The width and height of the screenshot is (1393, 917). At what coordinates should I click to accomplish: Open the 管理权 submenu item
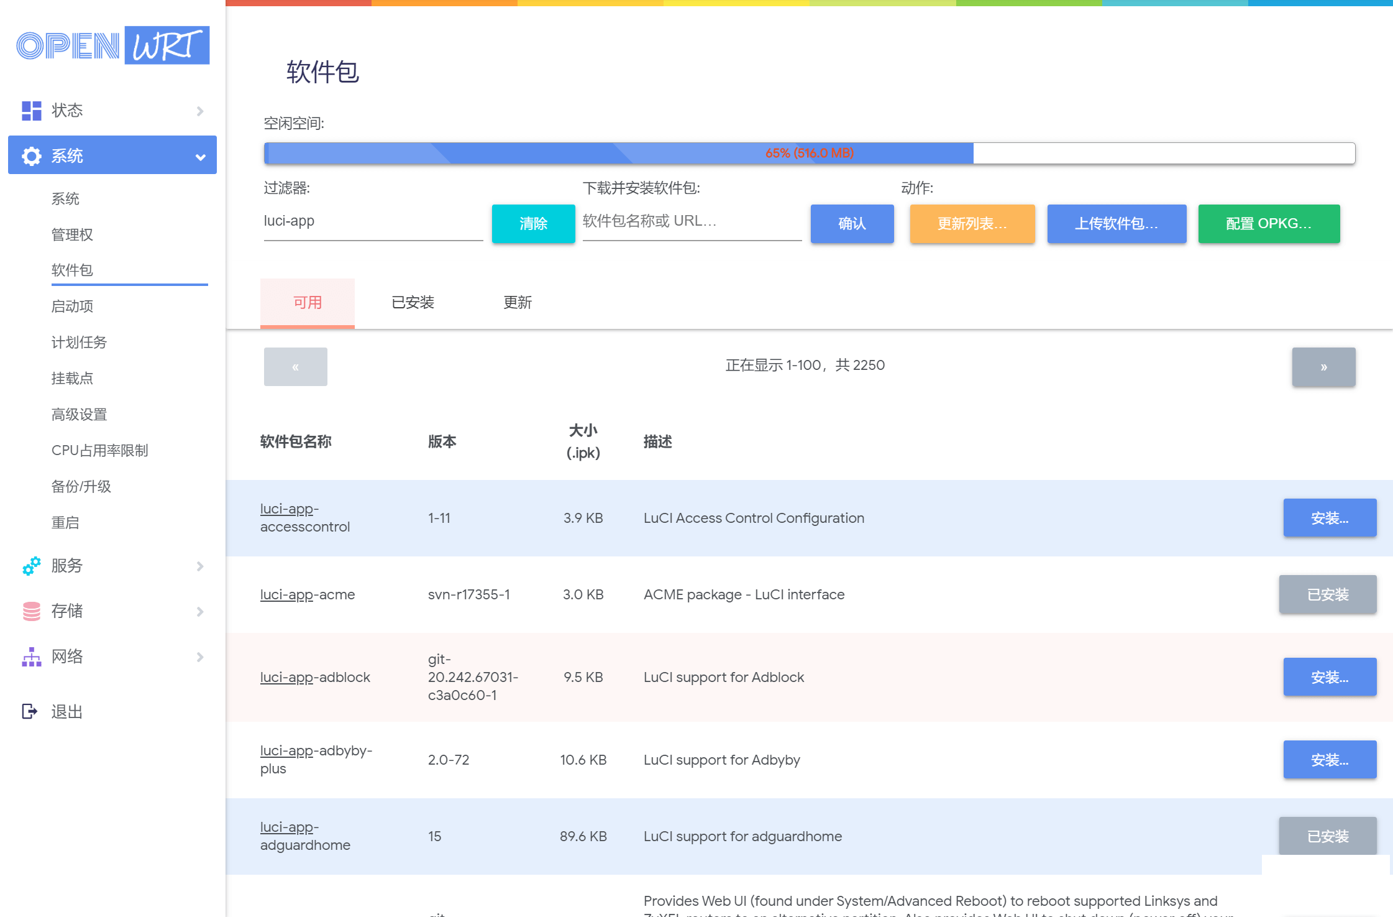tap(72, 235)
